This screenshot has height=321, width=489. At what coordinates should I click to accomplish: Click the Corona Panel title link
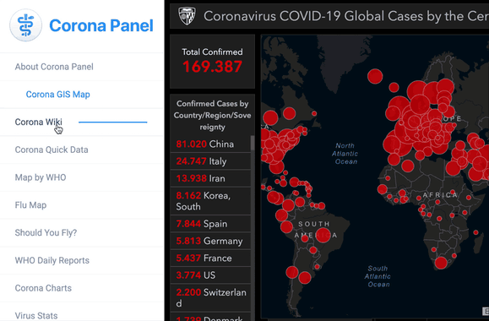tap(101, 25)
